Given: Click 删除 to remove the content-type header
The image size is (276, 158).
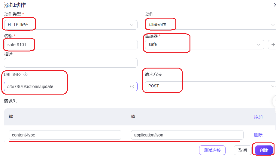Looking at the screenshot, I should [258, 135].
